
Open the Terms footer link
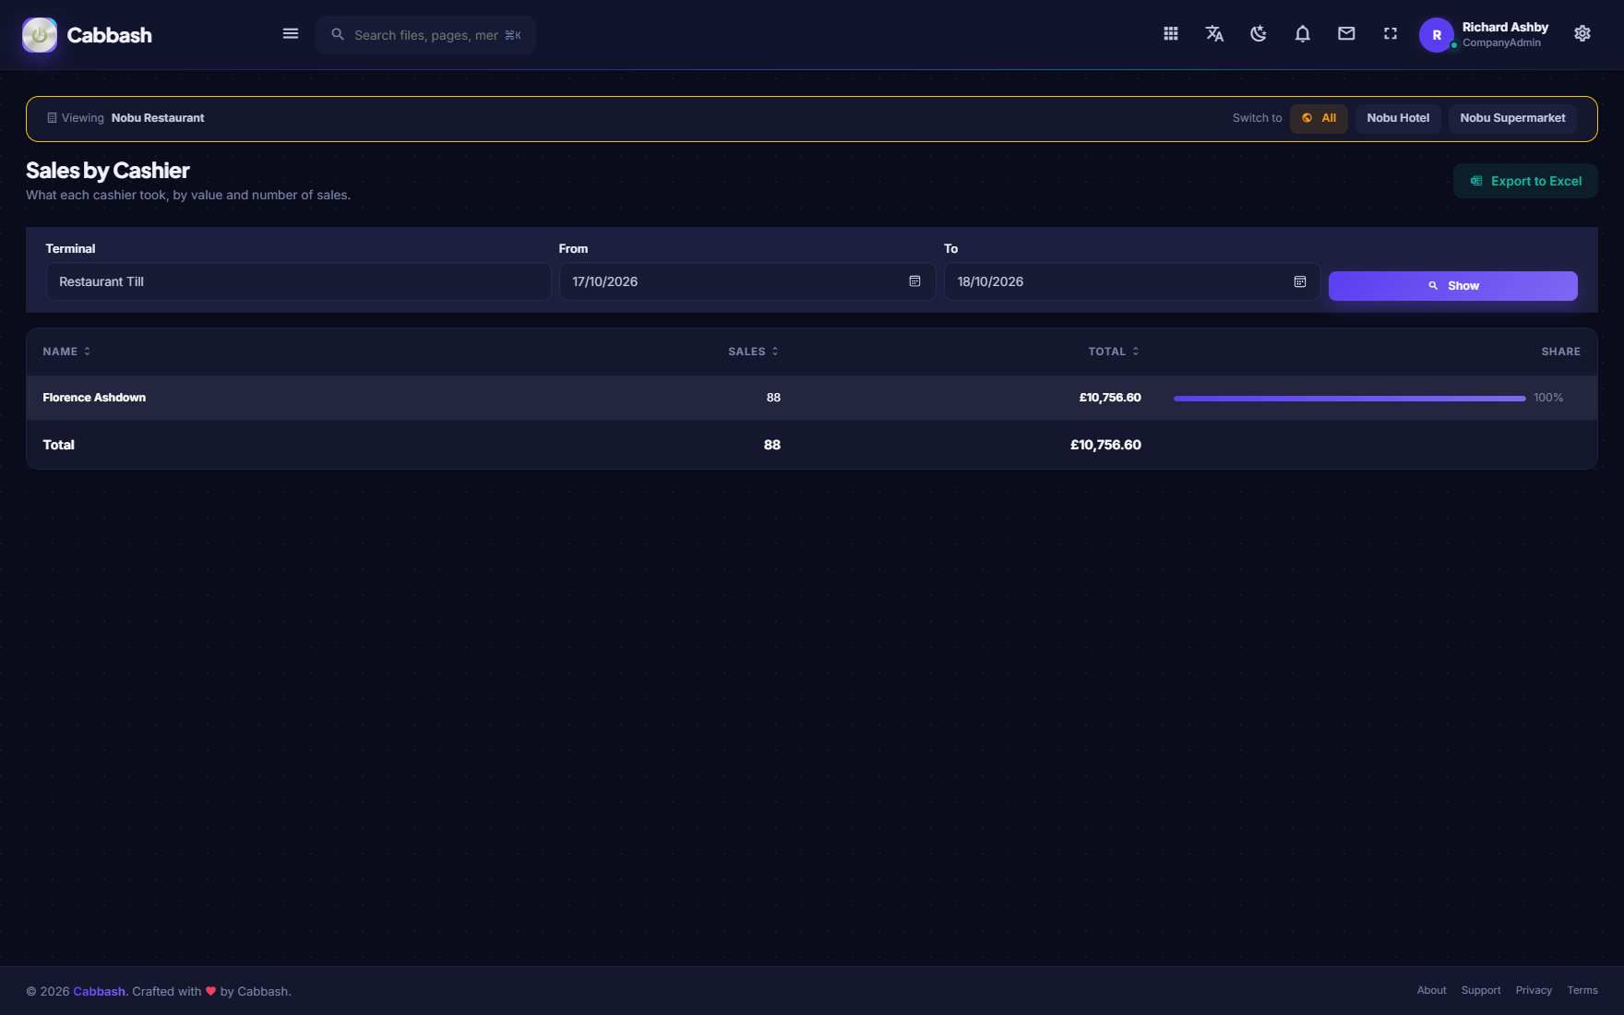point(1582,990)
